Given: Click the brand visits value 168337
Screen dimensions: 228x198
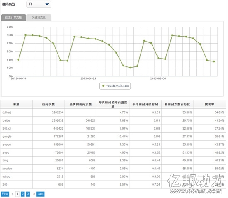Looking at the screenshot, I should [90, 128].
